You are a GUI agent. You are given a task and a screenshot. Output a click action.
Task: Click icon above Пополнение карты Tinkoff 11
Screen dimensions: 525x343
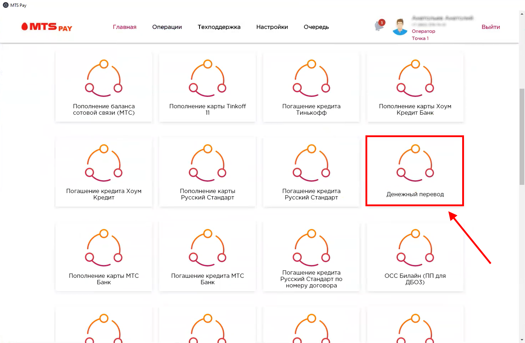click(x=208, y=78)
